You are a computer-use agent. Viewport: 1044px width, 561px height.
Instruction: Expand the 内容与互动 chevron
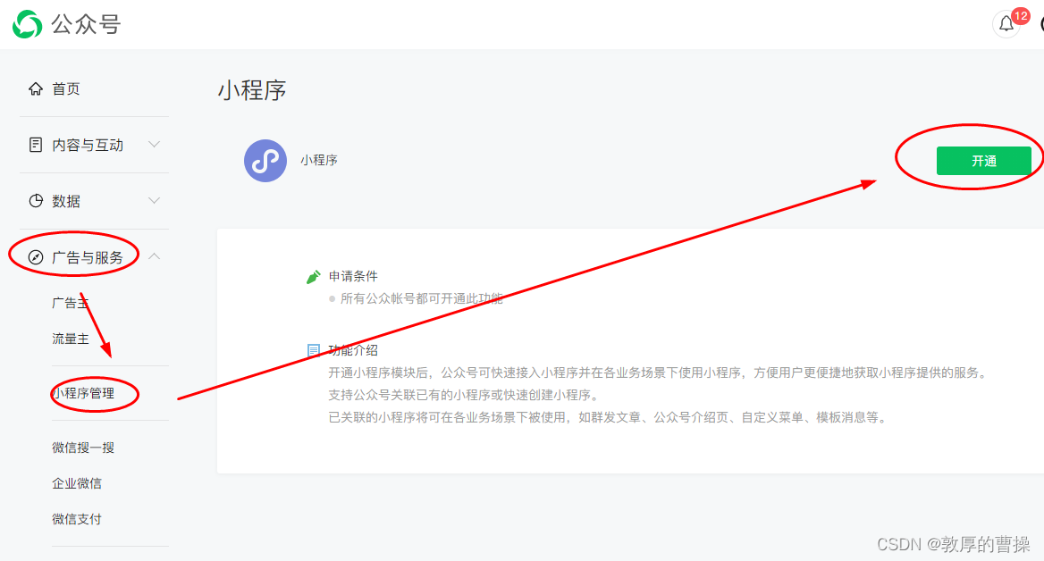[x=154, y=145]
